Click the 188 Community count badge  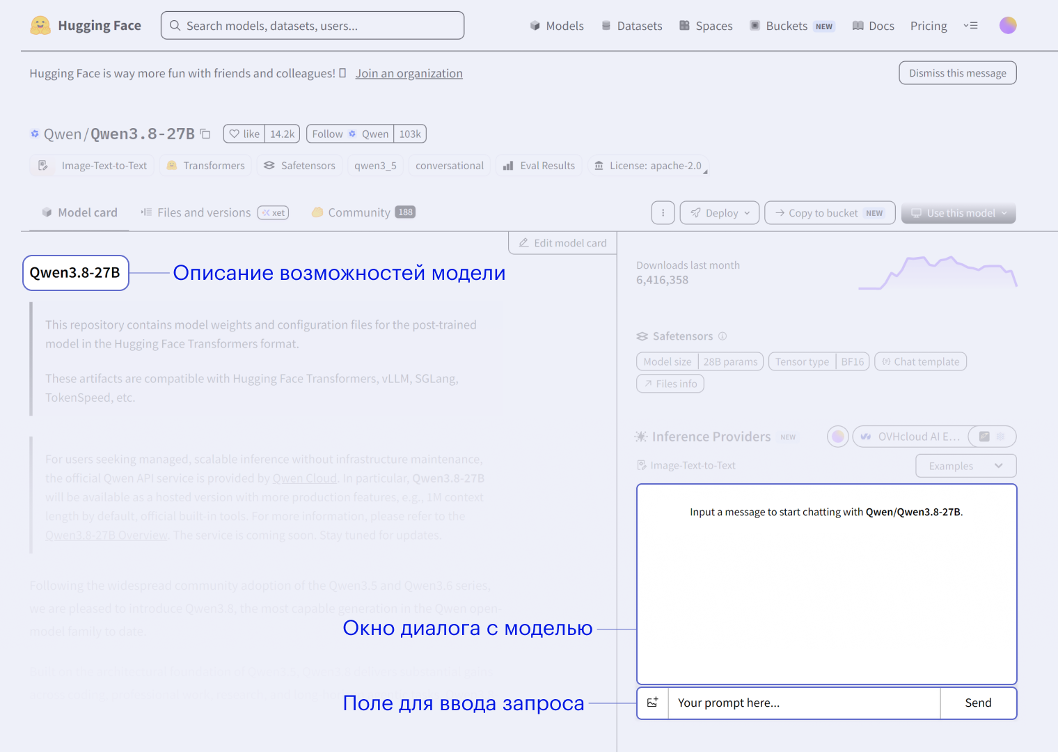pyautogui.click(x=405, y=212)
